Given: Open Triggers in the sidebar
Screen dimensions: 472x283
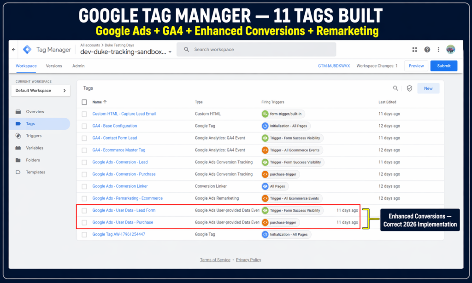Looking at the screenshot, I should click(x=34, y=136).
